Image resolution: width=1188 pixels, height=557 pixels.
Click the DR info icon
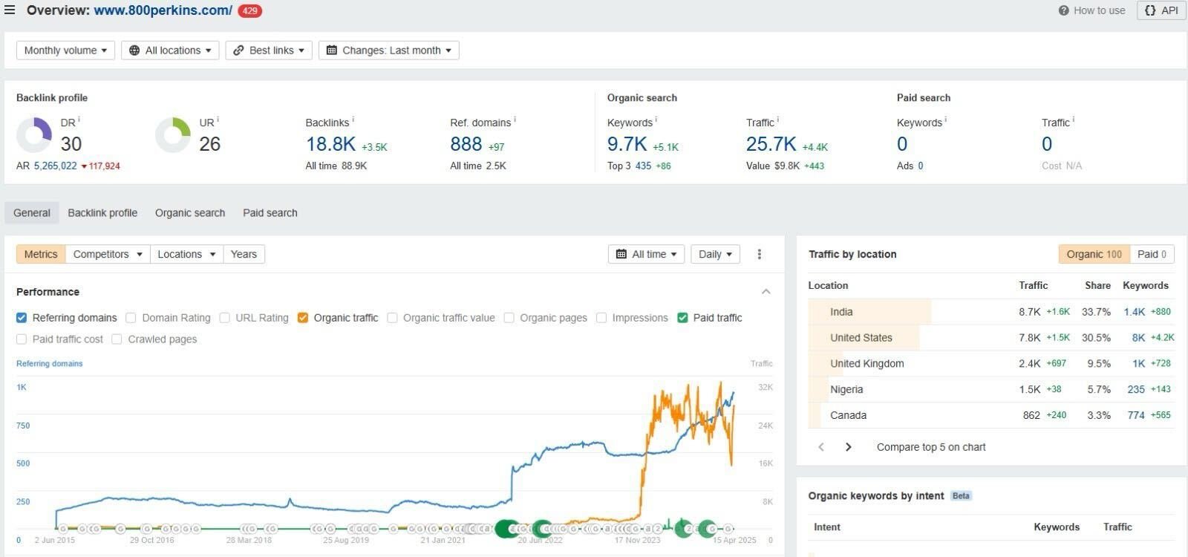tap(79, 120)
